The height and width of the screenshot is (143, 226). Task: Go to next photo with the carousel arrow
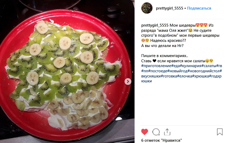pyautogui.click(x=128, y=81)
